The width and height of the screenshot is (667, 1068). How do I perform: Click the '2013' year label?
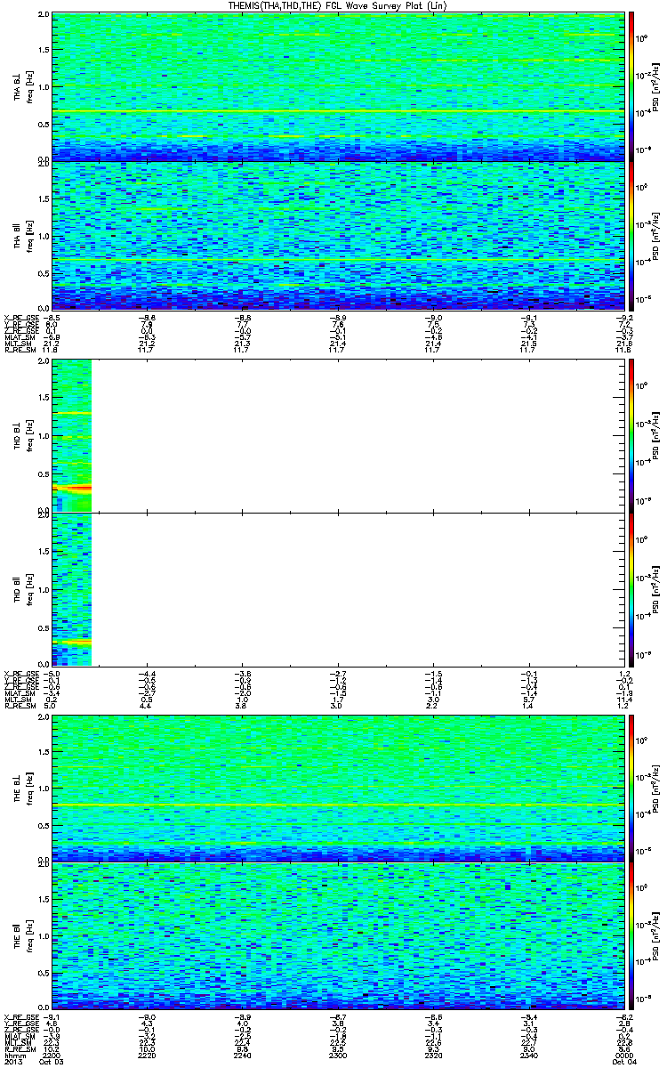coord(12,1061)
